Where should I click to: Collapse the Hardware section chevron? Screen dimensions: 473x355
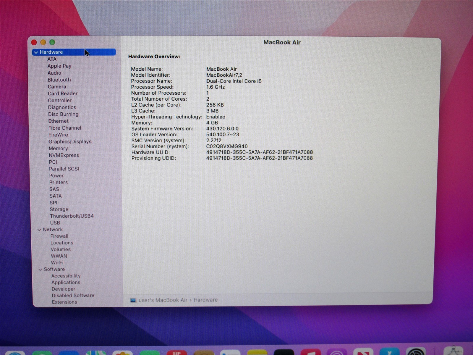[36, 52]
